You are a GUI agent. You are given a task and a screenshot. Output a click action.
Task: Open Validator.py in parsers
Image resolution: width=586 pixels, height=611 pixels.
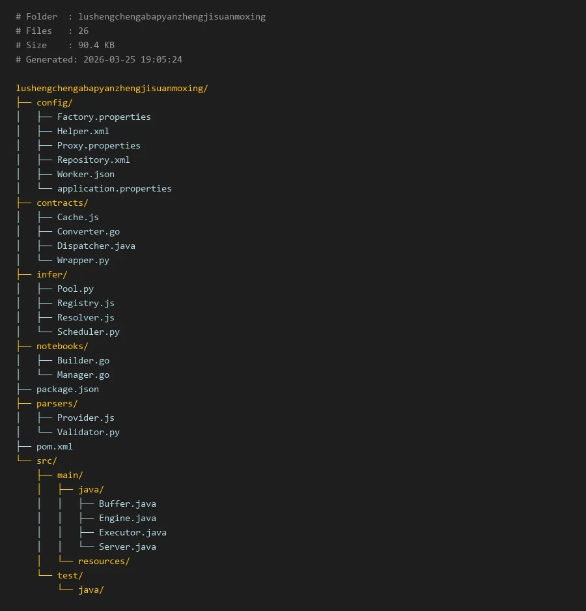point(88,432)
